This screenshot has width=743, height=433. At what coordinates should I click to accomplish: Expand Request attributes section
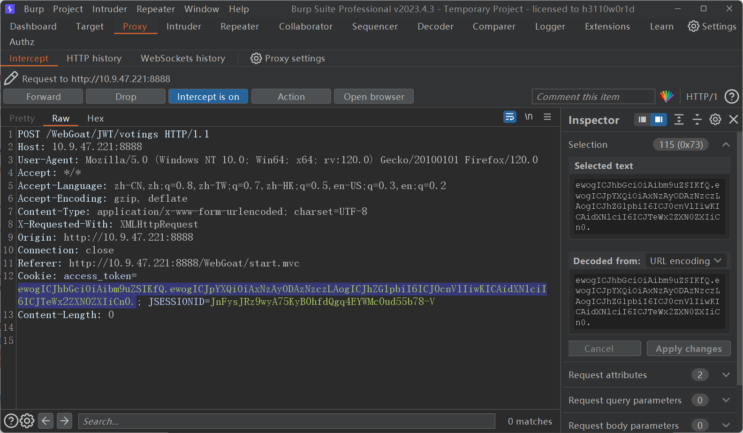[726, 375]
